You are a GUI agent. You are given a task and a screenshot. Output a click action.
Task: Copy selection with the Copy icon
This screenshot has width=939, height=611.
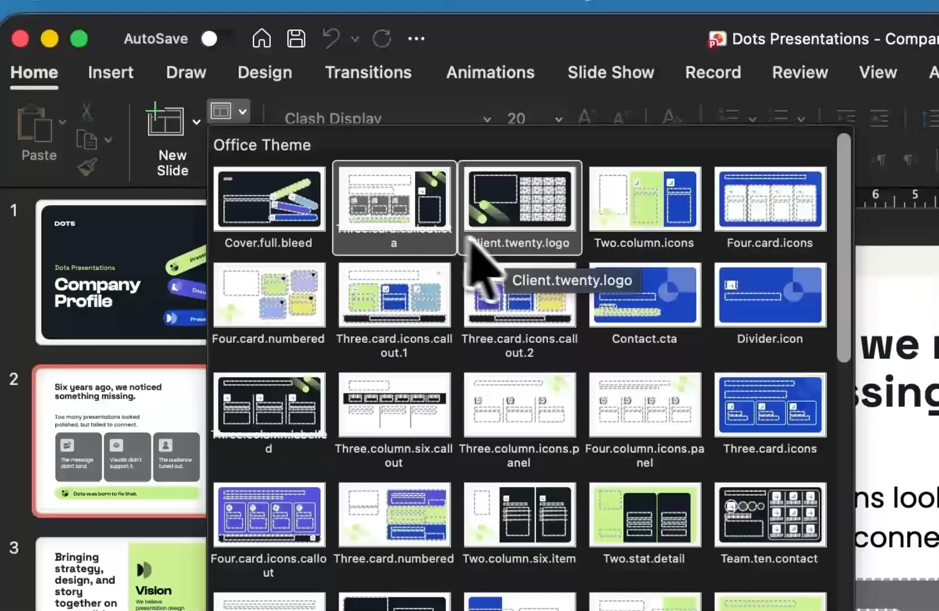click(87, 140)
